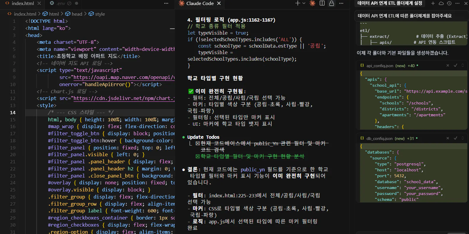Select head element in breadcrumb
The image size is (469, 234).
pyautogui.click(x=77, y=14)
